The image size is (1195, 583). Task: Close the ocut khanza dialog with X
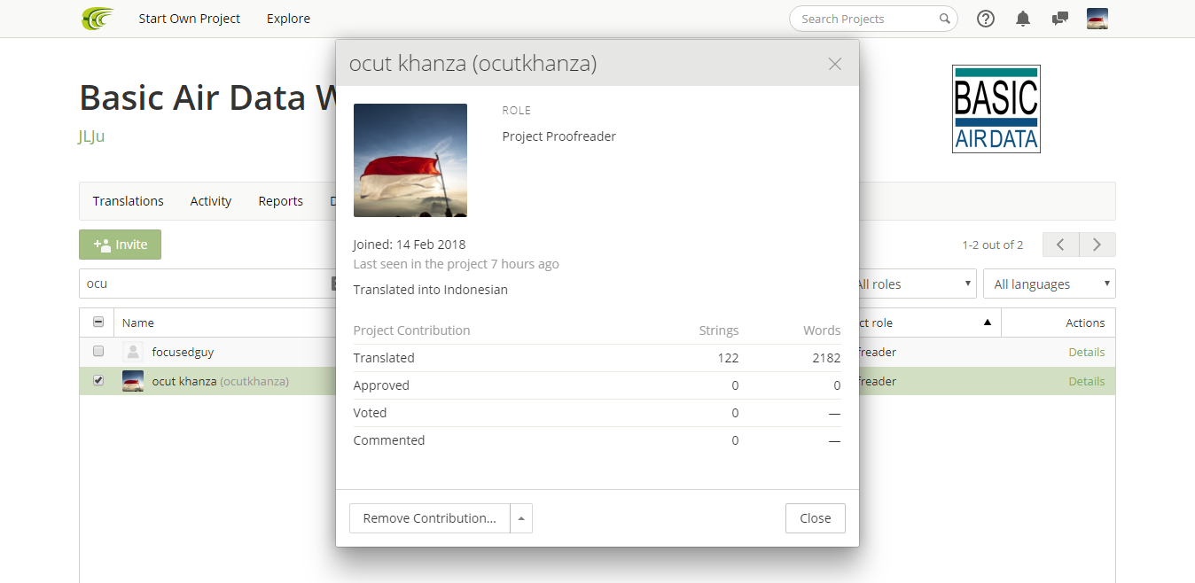pyautogui.click(x=834, y=64)
